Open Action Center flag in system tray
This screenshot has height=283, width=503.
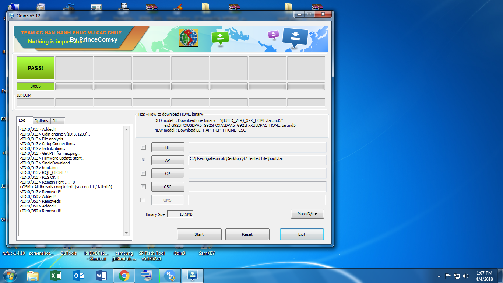[448, 276]
